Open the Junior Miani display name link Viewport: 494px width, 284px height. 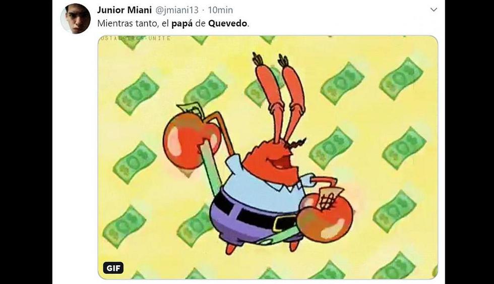(x=124, y=10)
